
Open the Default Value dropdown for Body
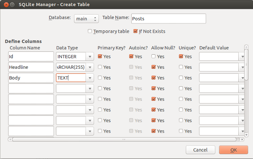click(242, 78)
